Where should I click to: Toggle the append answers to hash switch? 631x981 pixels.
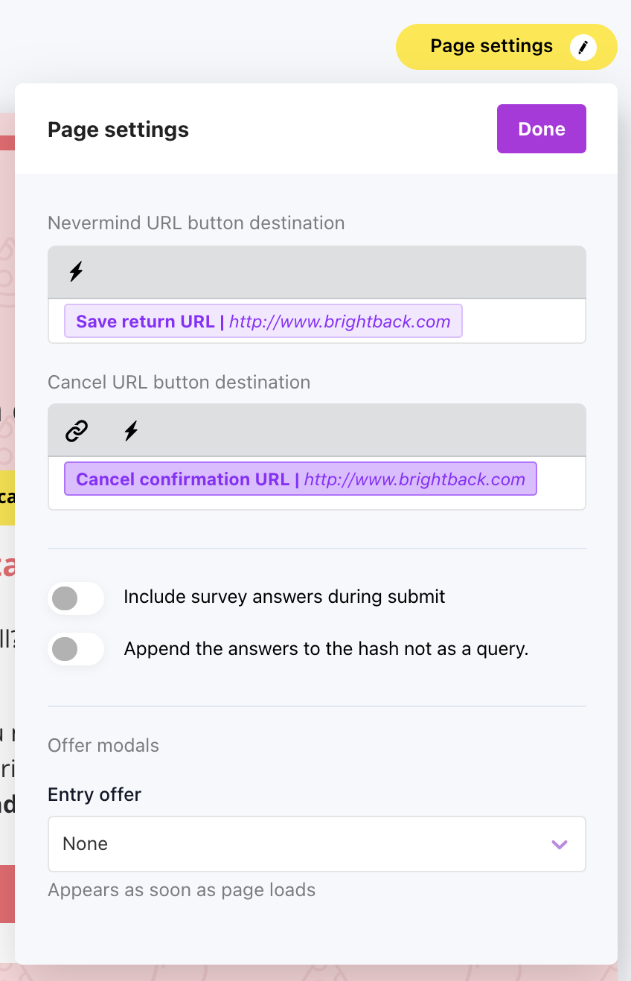(75, 649)
